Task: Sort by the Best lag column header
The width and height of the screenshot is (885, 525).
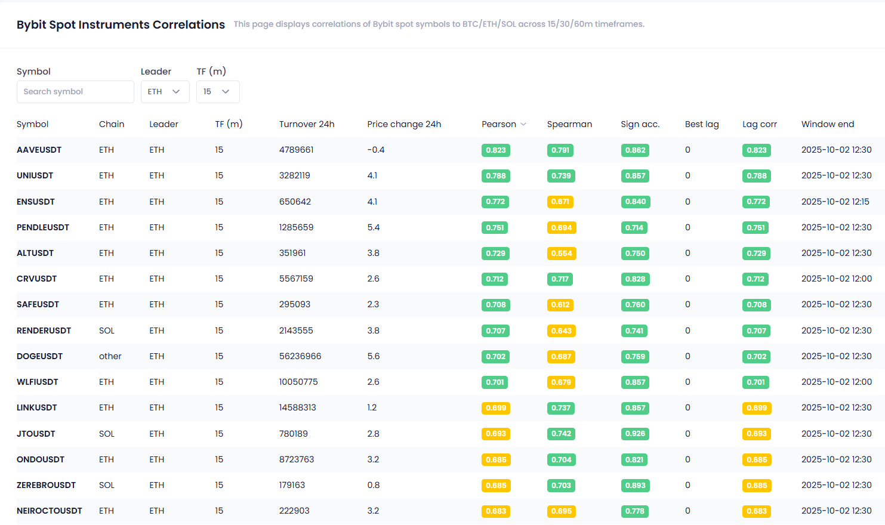Action: click(x=702, y=124)
